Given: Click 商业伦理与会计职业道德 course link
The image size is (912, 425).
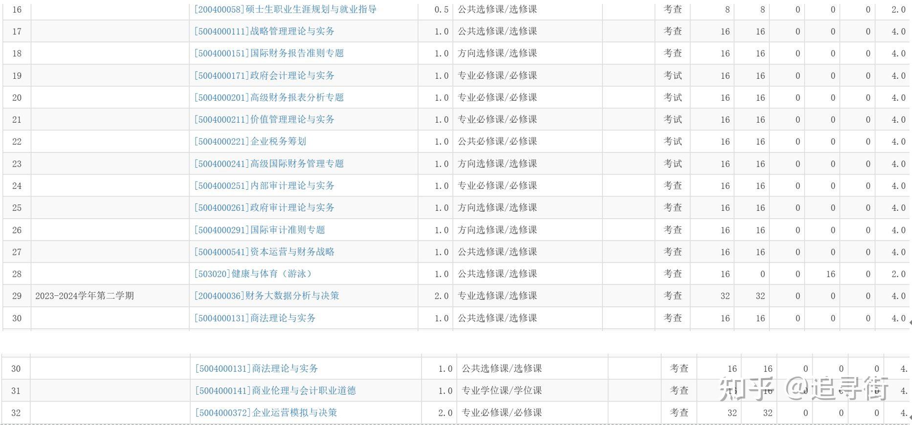Looking at the screenshot, I should click(275, 391).
